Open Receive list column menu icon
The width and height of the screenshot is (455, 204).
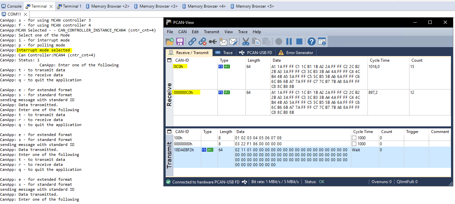[169, 60]
